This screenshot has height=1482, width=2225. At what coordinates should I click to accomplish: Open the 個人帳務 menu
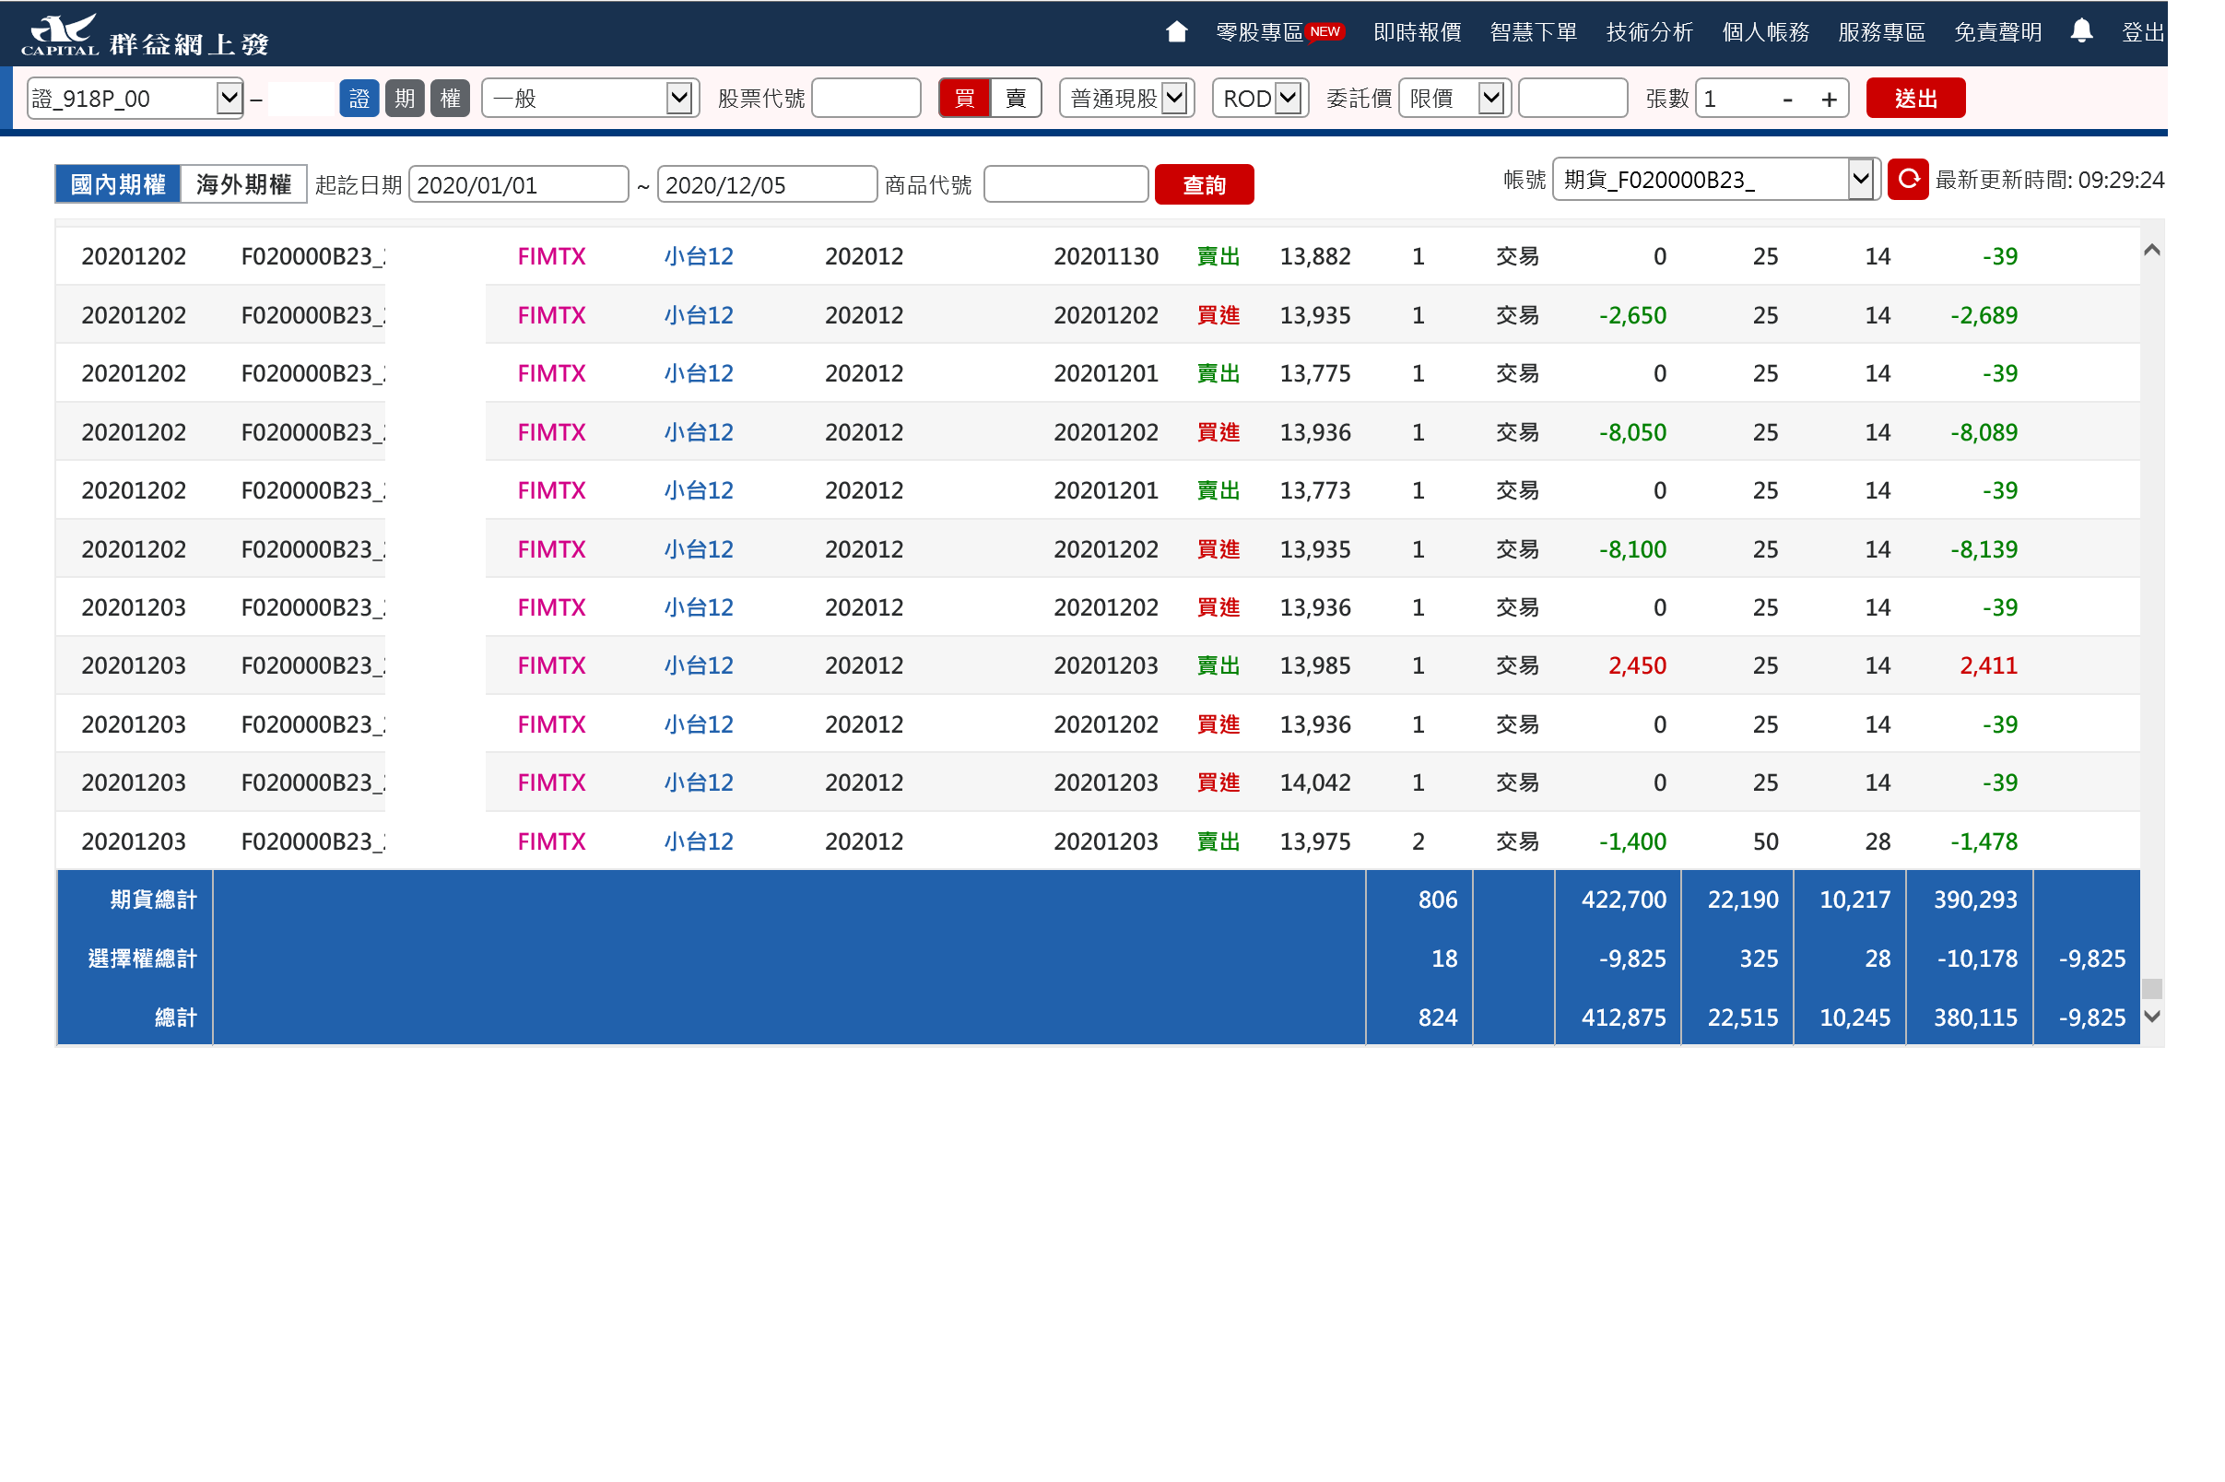pyautogui.click(x=1765, y=32)
